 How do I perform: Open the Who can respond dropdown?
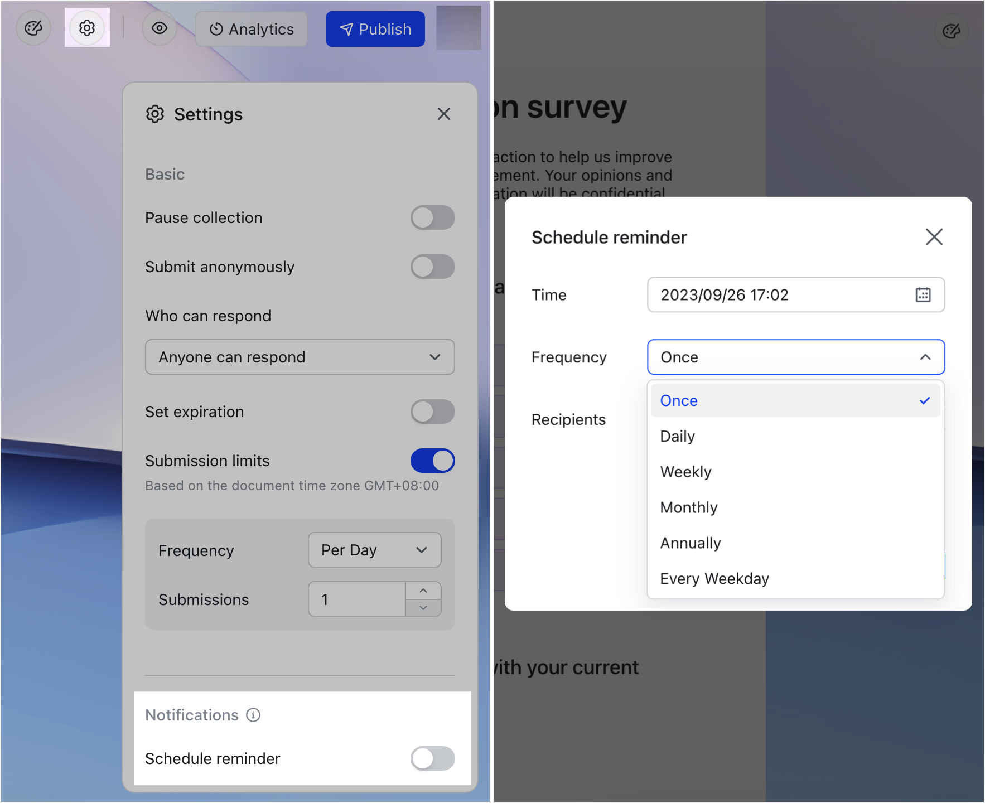tap(300, 357)
